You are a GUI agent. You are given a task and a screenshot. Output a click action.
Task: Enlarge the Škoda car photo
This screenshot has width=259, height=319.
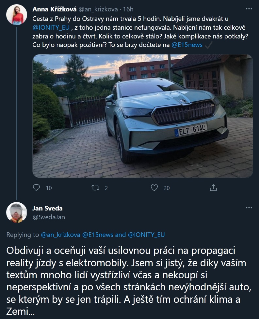143,116
